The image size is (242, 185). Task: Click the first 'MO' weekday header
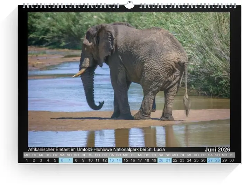tap(27, 155)
